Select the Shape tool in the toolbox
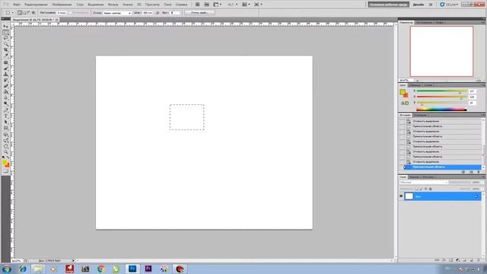This screenshot has width=487, height=274. (x=6, y=128)
